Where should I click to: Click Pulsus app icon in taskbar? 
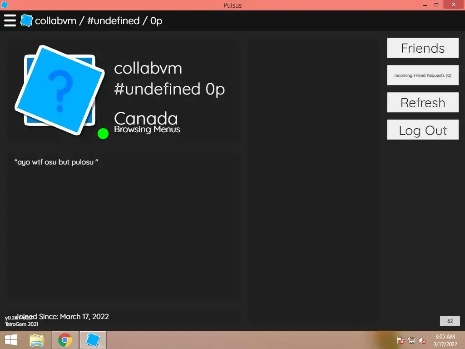click(x=93, y=340)
